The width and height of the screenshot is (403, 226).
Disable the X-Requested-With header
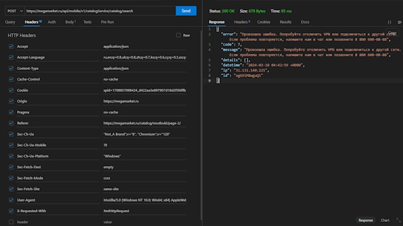(x=11, y=211)
